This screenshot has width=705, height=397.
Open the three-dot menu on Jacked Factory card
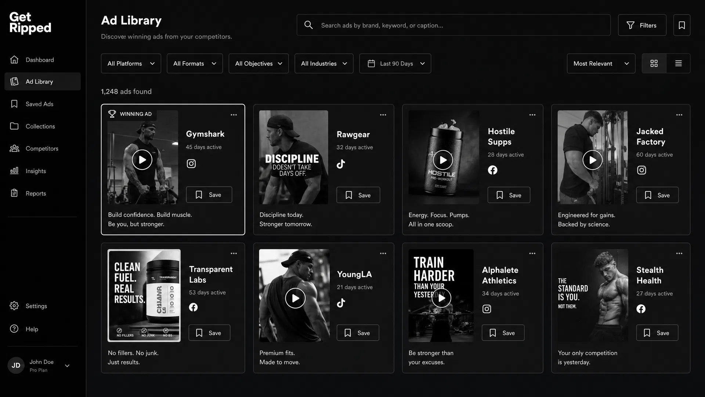(x=679, y=115)
